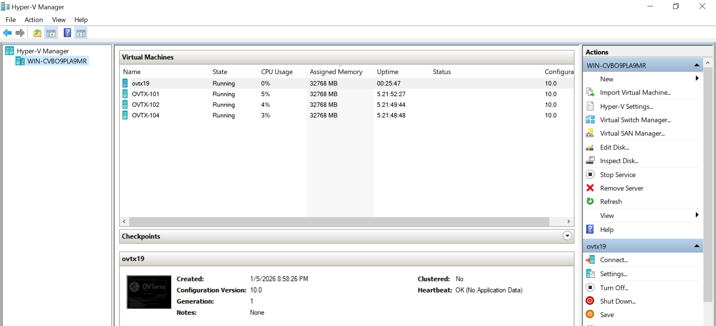Image resolution: width=716 pixels, height=326 pixels.
Task: Toggle the Show/Hide Console Tree toolbar icon
Action: [51, 33]
